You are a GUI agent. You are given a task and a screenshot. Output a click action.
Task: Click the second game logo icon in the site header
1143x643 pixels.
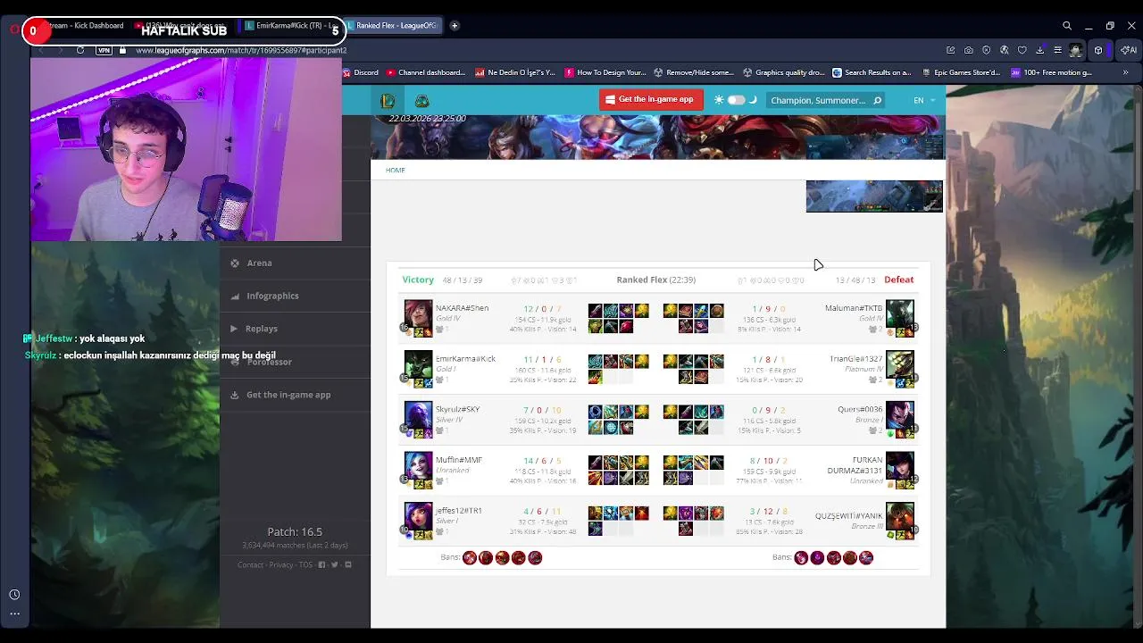(421, 101)
